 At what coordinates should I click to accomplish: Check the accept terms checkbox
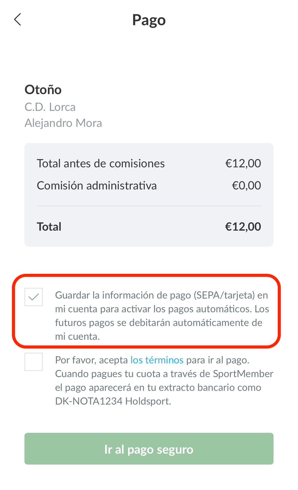[x=33, y=362]
